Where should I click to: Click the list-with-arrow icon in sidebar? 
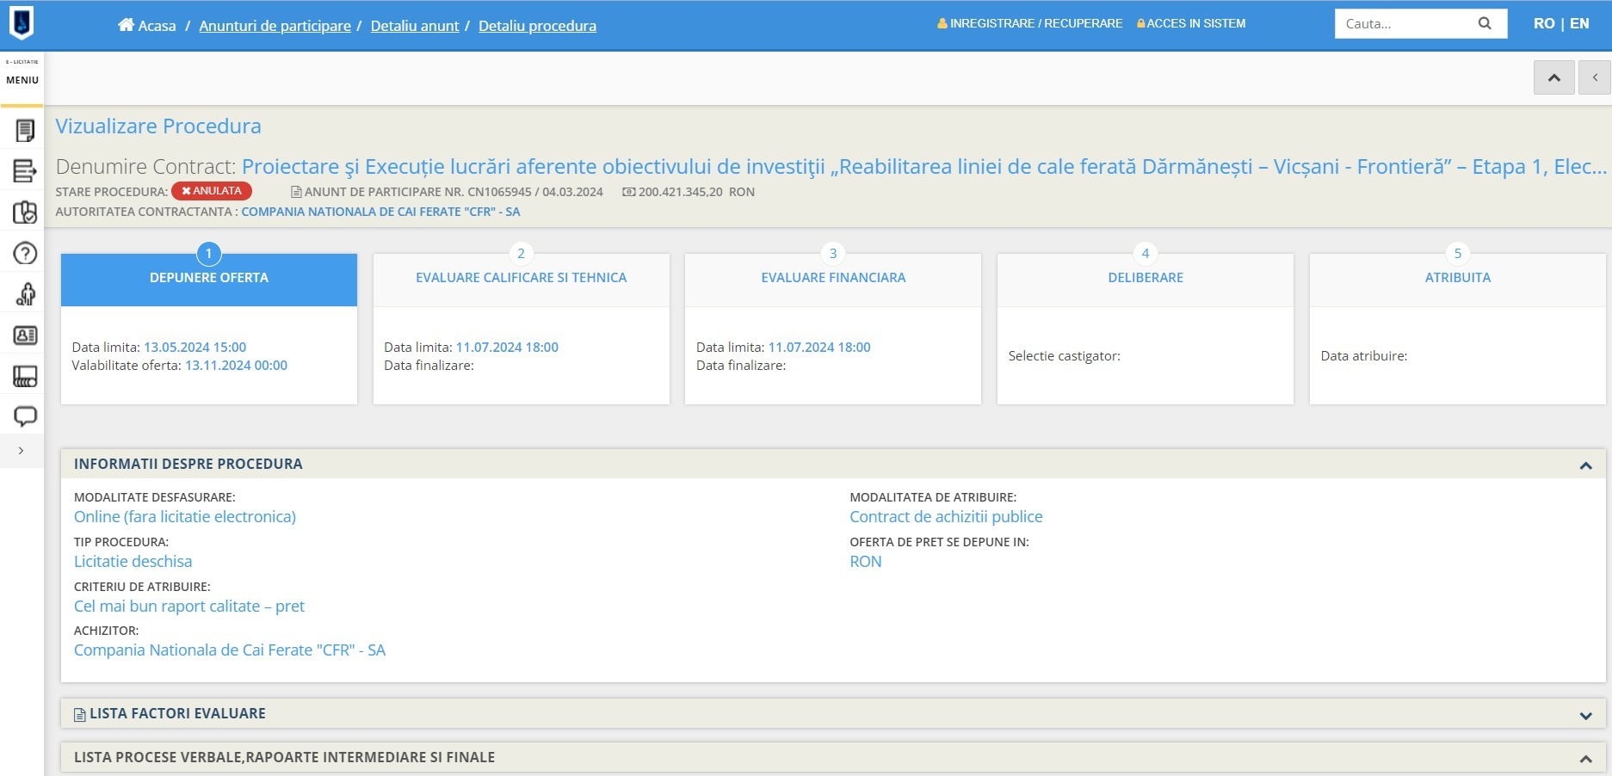25,171
